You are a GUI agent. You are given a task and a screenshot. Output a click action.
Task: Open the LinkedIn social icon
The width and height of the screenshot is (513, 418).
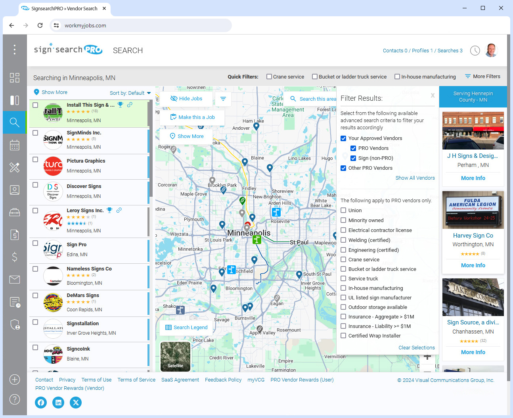click(x=58, y=403)
